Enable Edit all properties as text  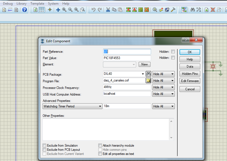(x=100, y=154)
